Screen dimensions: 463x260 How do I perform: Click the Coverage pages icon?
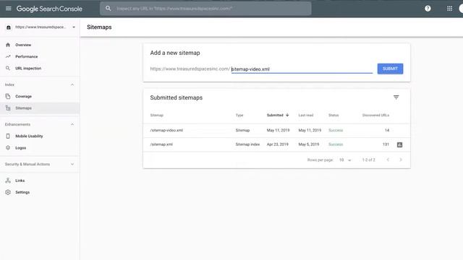pyautogui.click(x=8, y=96)
